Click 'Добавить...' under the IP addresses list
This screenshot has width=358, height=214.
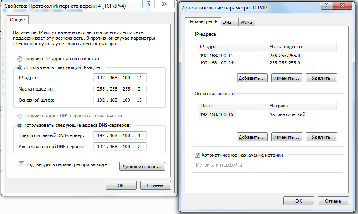coord(252,78)
